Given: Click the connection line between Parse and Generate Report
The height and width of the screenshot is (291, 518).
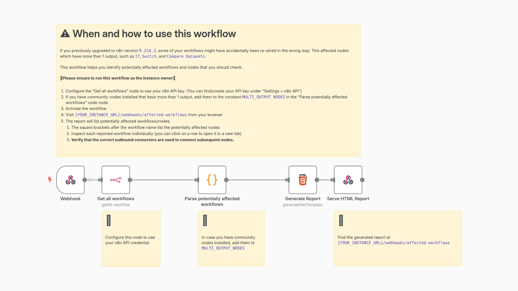Looking at the screenshot, I should coord(258,180).
